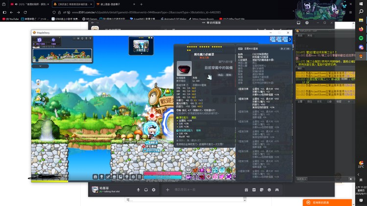This screenshot has width=367, height=206.
Task: Open the dropdown arrow in webpage select box
Action: point(245,200)
